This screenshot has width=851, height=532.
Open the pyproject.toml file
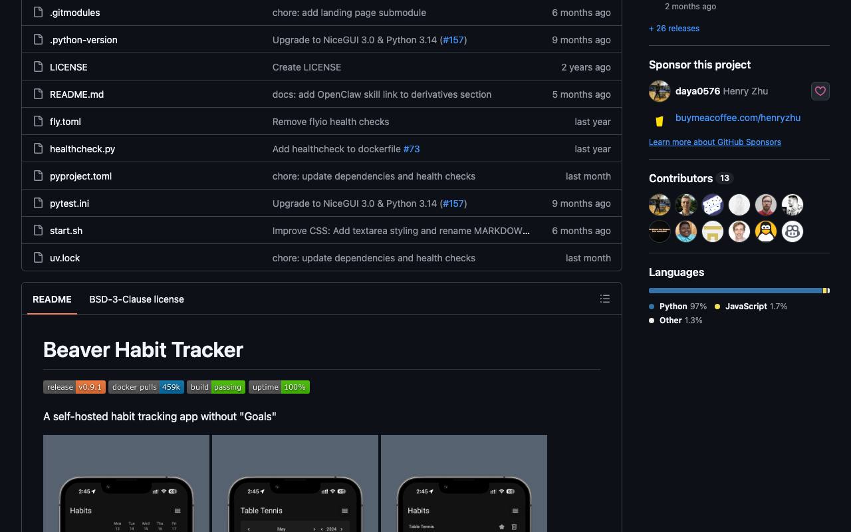tap(80, 176)
